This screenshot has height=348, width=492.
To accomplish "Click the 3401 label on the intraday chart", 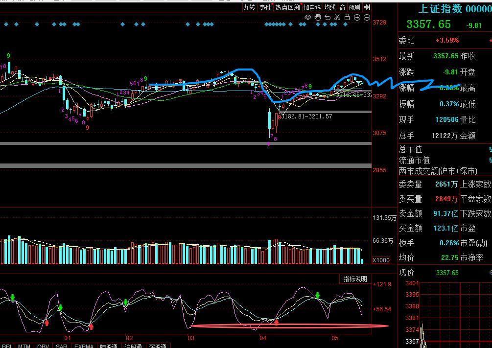I will (x=412, y=283).
